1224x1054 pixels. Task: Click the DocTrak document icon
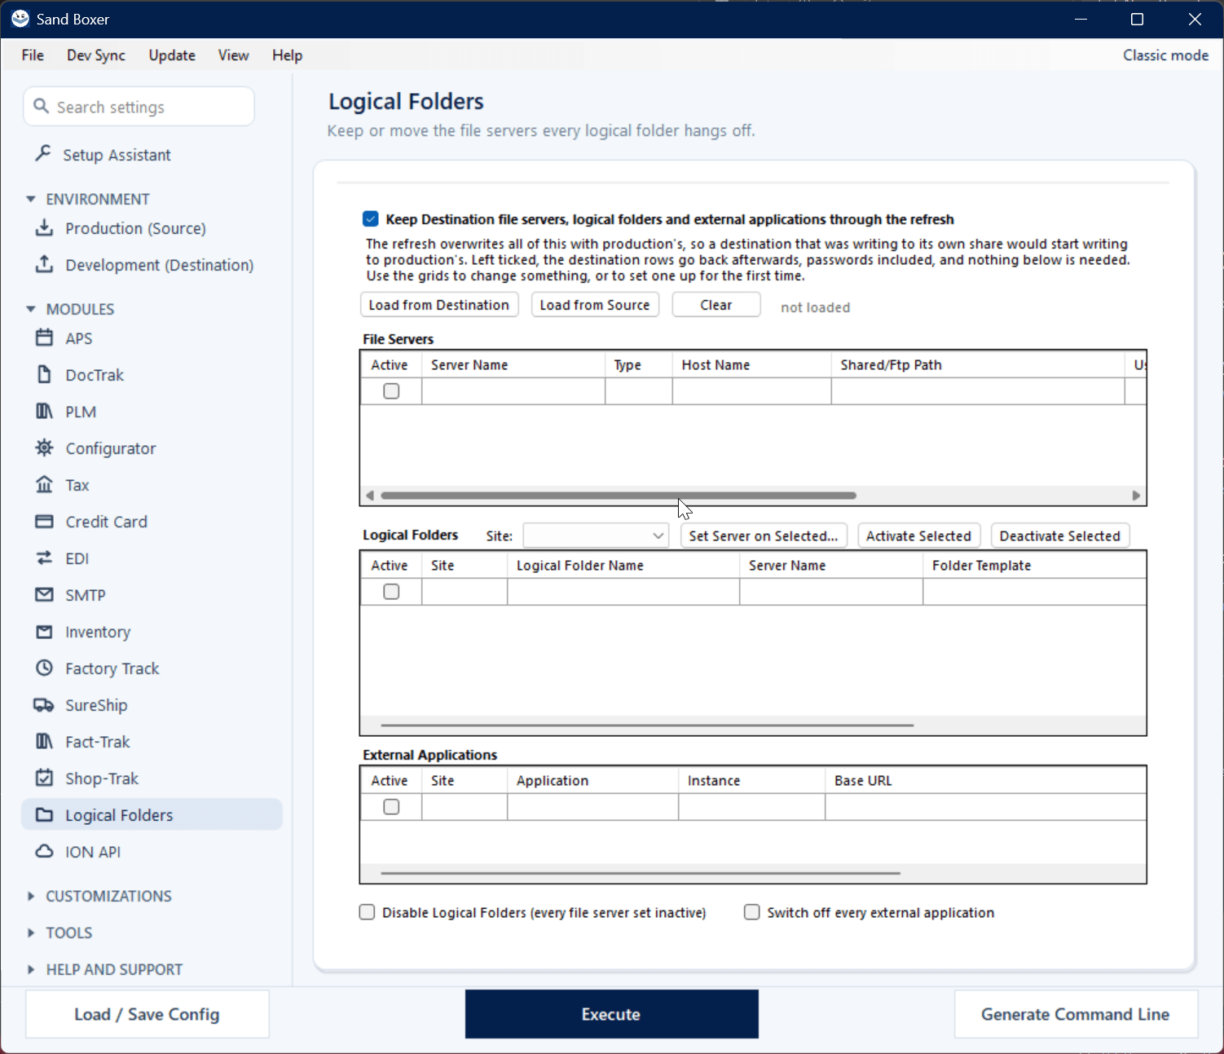point(44,374)
